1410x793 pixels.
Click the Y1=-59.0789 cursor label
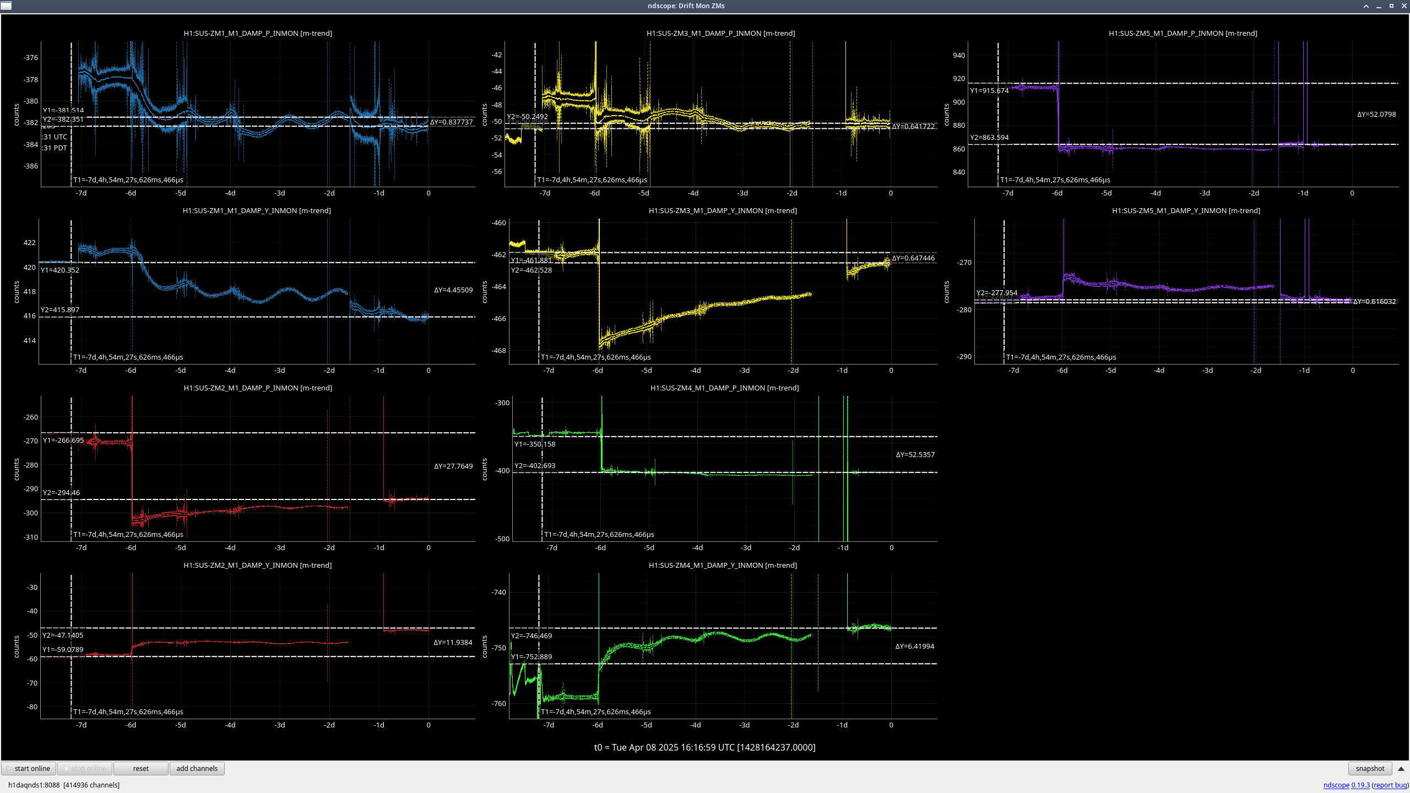point(63,649)
